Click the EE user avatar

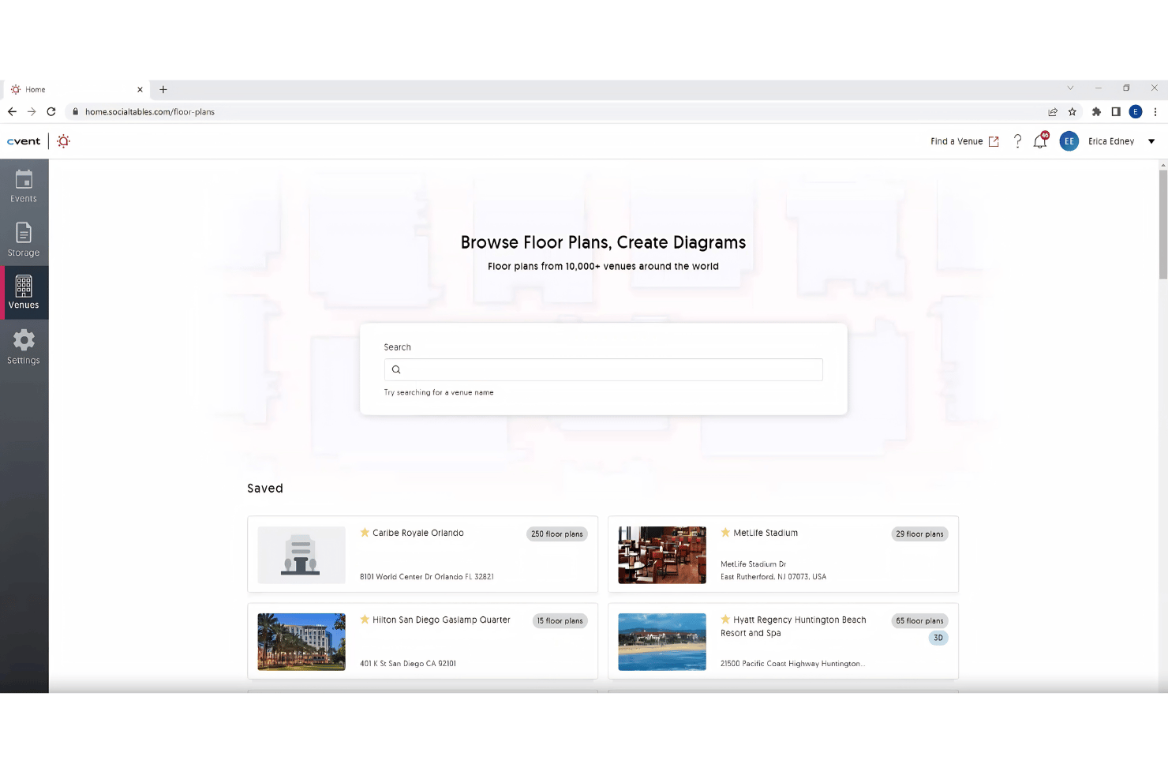click(1069, 141)
